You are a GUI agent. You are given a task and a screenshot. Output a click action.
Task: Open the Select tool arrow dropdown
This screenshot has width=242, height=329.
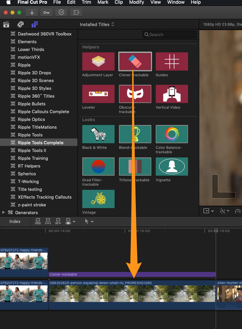(x=89, y=221)
